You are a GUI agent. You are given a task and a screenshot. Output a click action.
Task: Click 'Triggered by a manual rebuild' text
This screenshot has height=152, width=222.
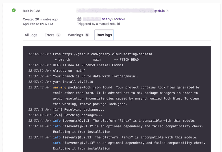coord(98,24)
